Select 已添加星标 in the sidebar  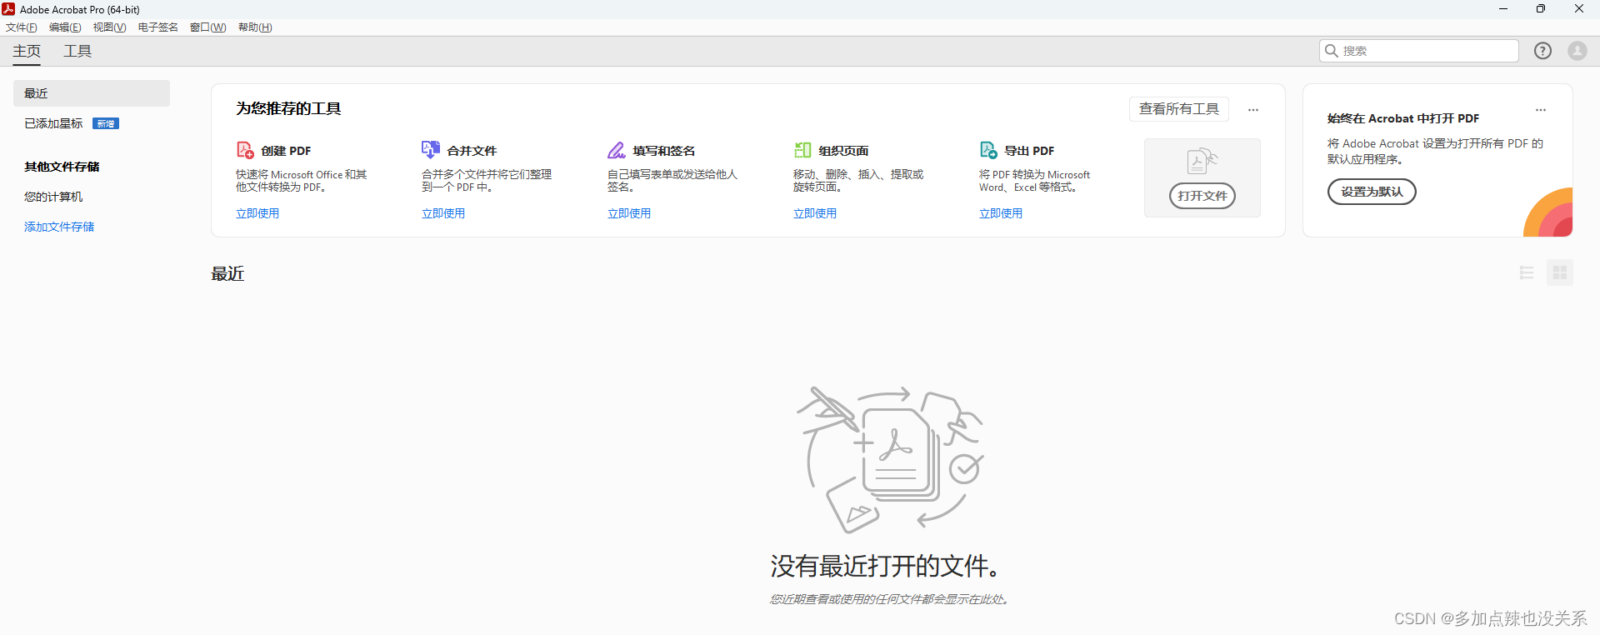(x=53, y=123)
